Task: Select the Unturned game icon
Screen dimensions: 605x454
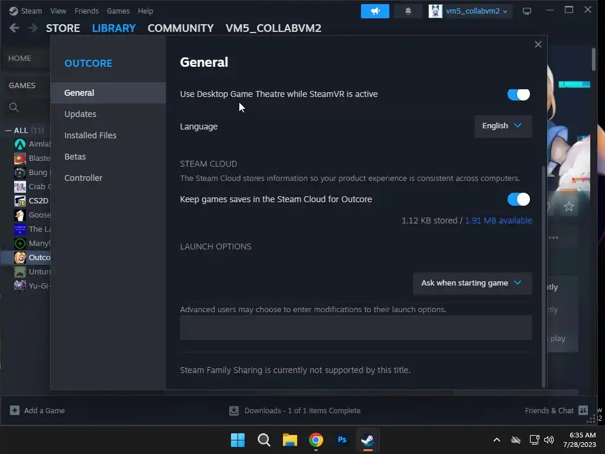Action: [x=19, y=272]
